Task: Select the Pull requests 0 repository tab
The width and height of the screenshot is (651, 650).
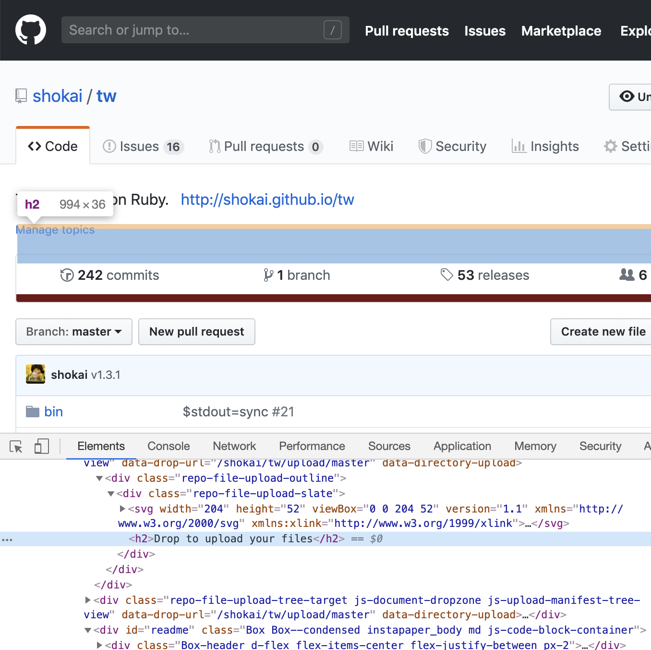Action: click(266, 147)
